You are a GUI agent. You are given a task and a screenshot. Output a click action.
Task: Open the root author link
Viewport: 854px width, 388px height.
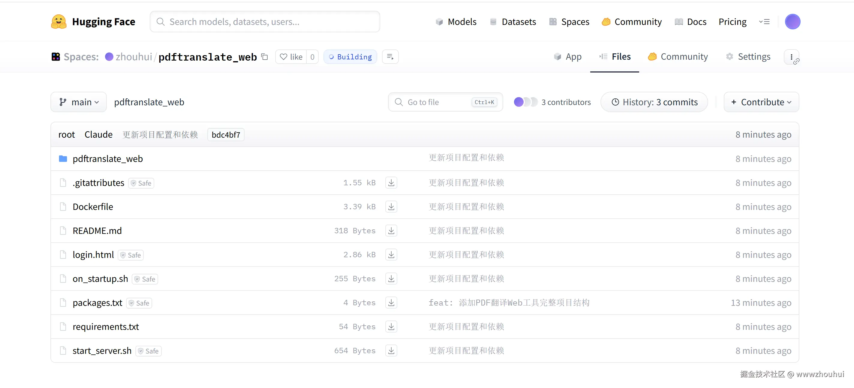coord(67,135)
